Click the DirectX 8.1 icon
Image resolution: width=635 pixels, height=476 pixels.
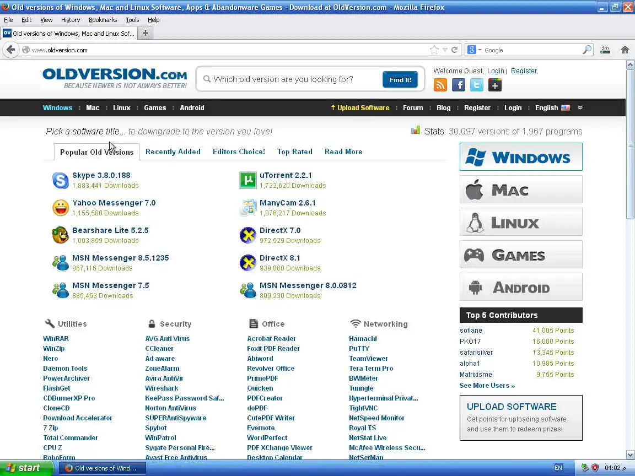[248, 263]
